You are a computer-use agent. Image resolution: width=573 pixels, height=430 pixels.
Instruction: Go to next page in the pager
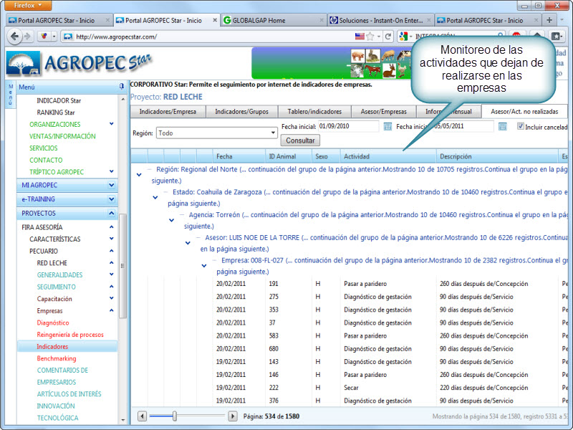point(232,416)
